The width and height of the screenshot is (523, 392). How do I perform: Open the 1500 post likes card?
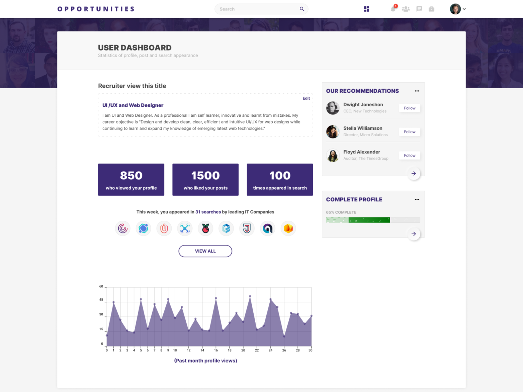coord(205,180)
